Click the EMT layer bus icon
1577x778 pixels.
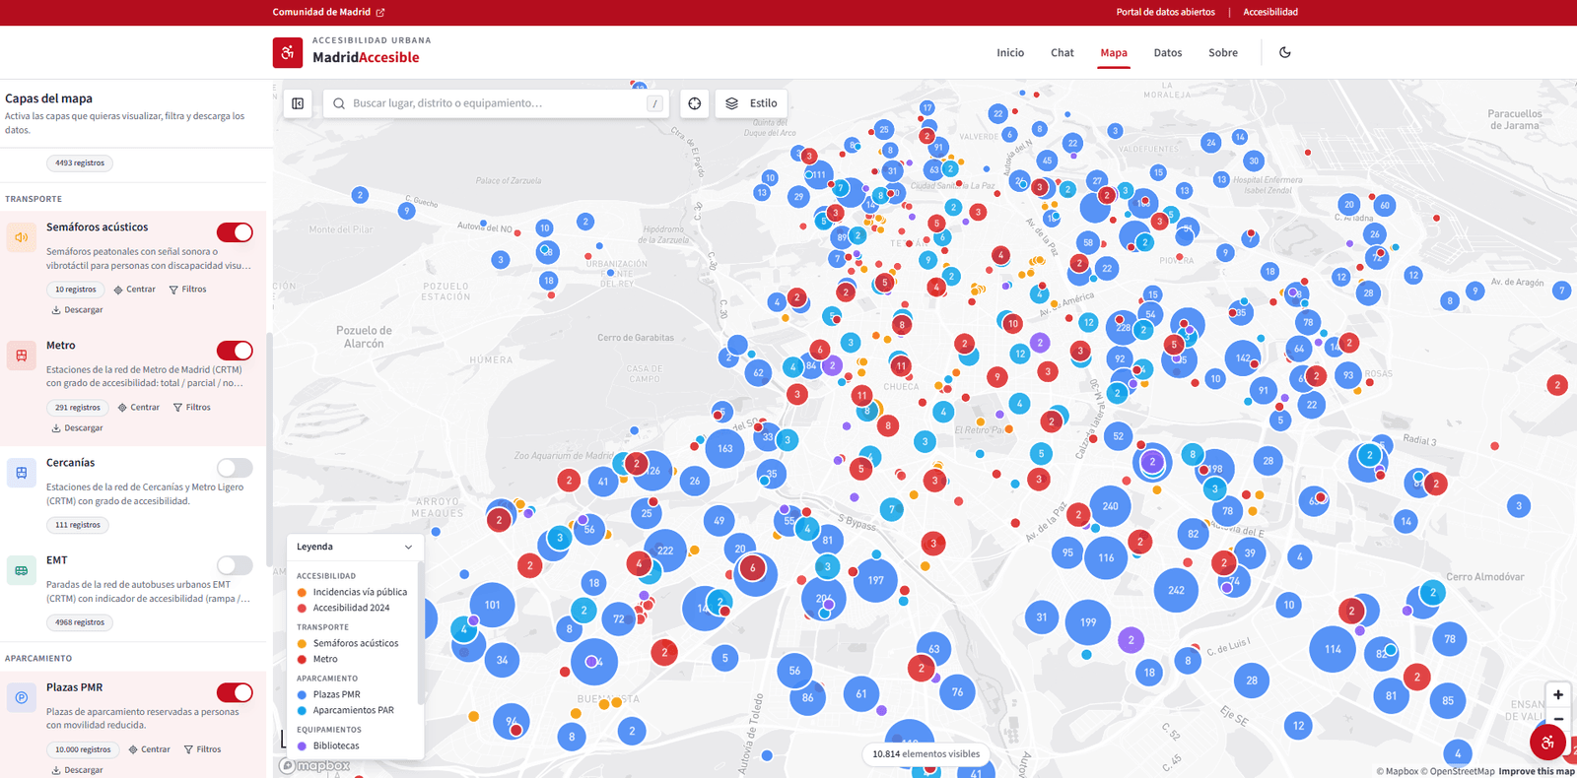click(x=22, y=570)
